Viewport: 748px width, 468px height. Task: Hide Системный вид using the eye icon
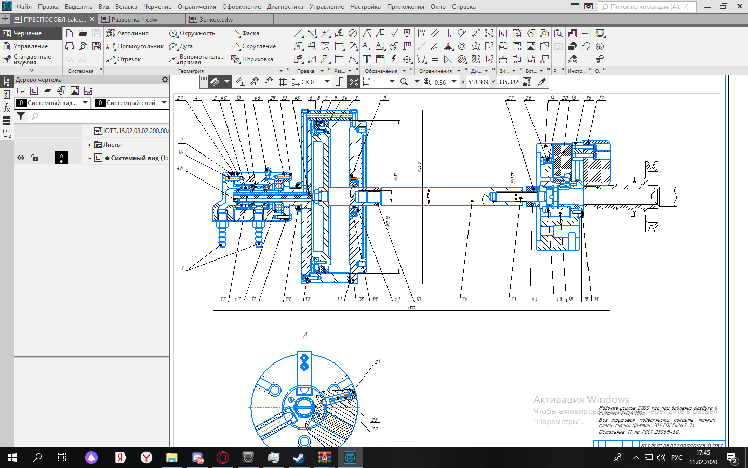coord(21,158)
